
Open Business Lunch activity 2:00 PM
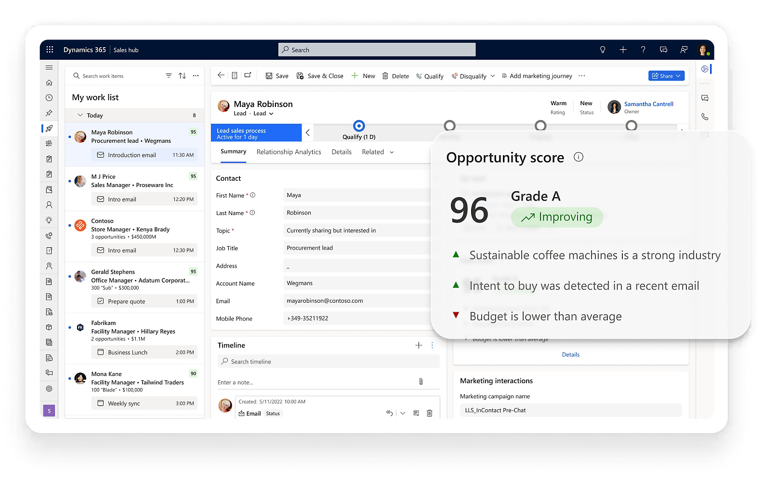pyautogui.click(x=145, y=352)
